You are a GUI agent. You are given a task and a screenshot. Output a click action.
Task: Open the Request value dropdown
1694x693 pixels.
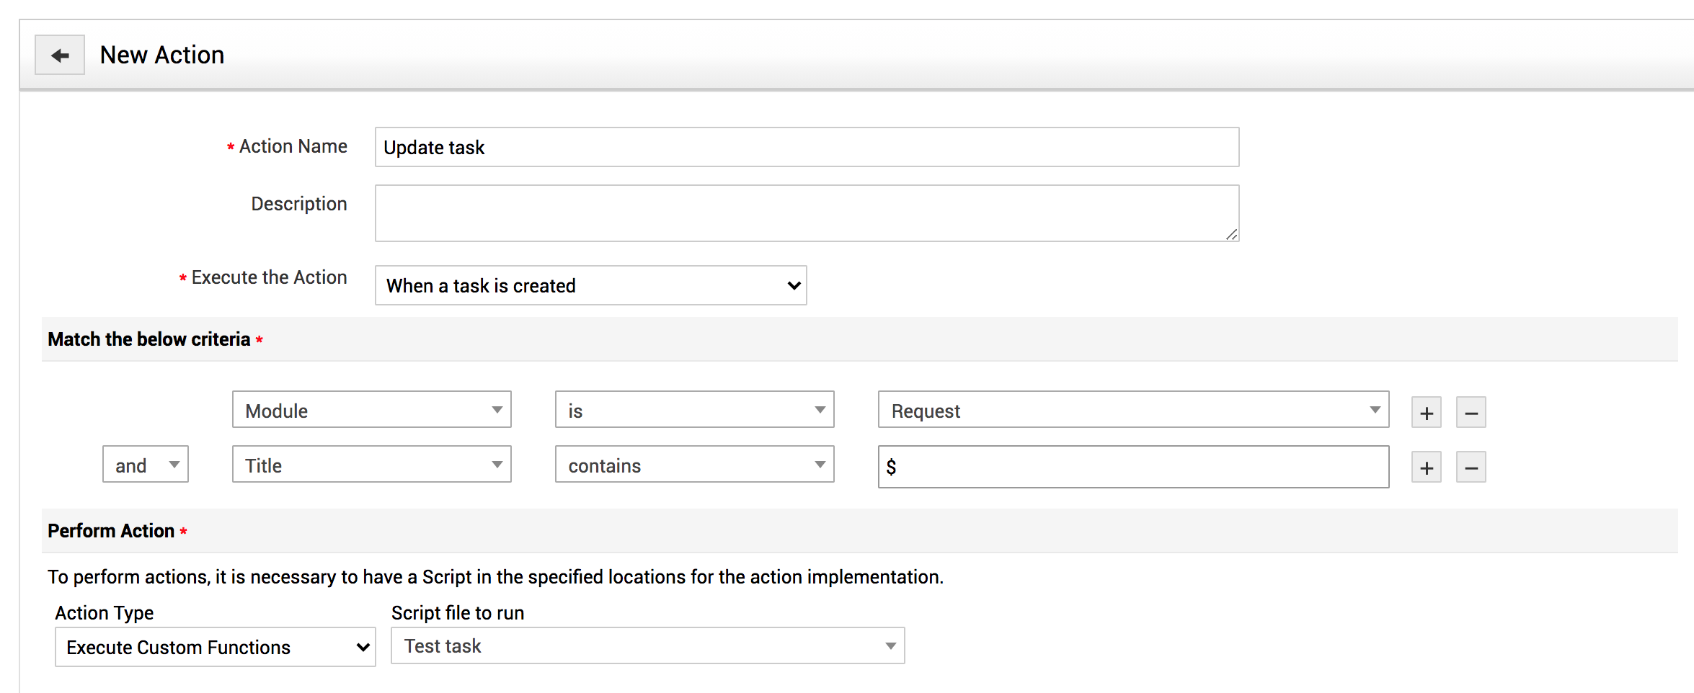pos(1132,410)
